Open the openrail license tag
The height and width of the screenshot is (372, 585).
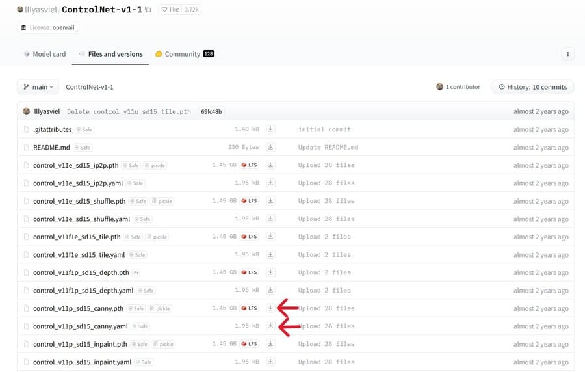click(47, 27)
